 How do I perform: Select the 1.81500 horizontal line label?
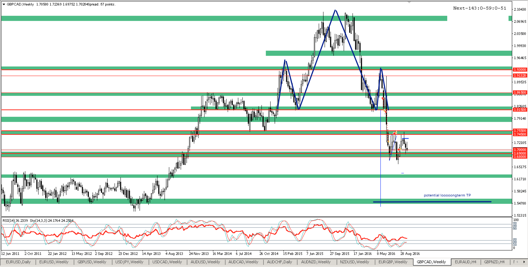click(520, 109)
